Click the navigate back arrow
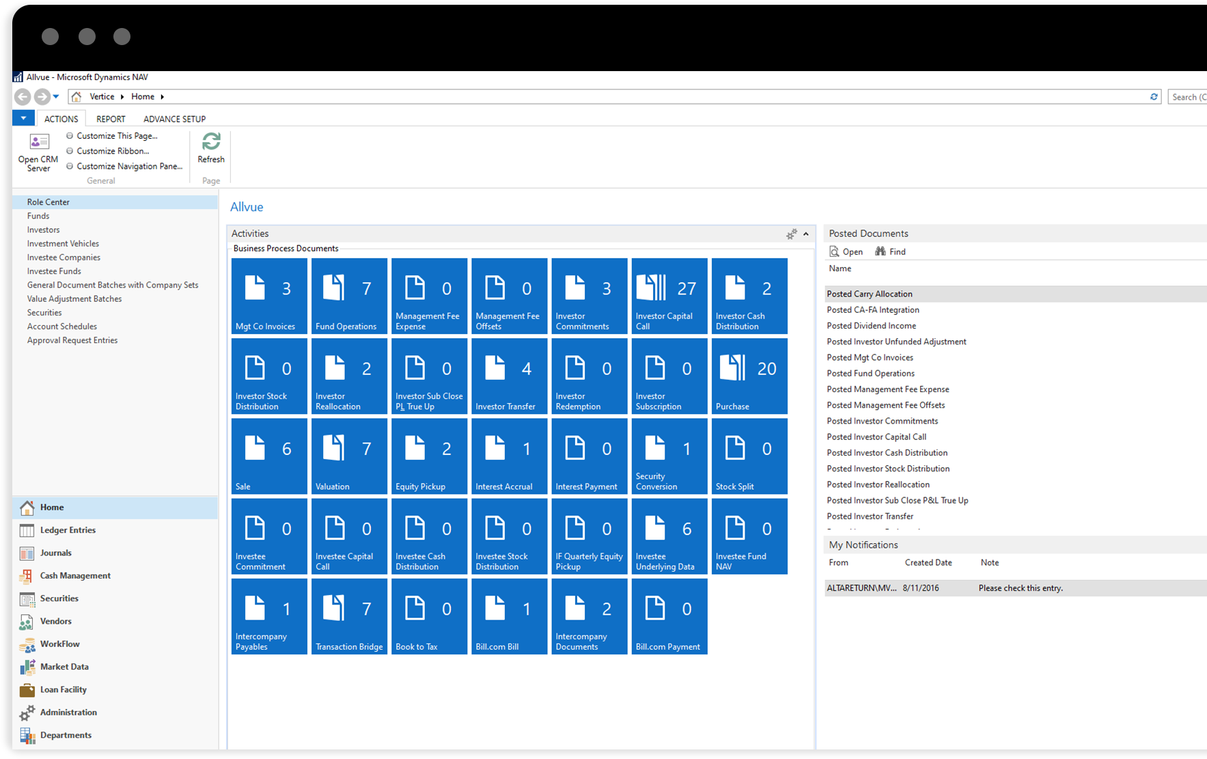 click(23, 97)
